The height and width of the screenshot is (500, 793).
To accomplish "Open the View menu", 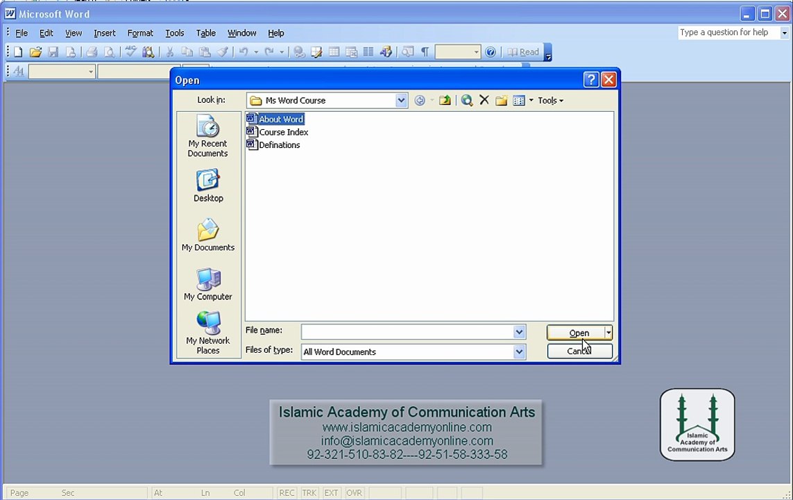I will [74, 33].
